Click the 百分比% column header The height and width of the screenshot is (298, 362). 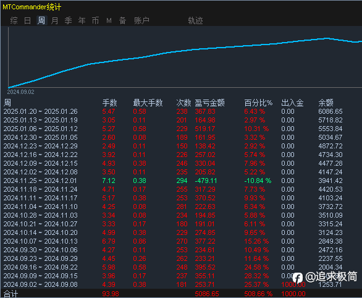tap(258, 103)
